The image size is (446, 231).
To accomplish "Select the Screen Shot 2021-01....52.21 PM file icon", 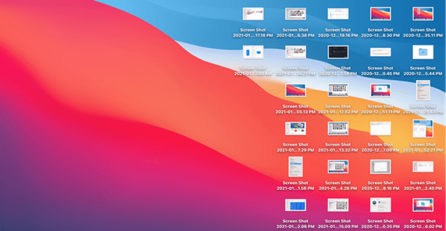I will point(423,129).
